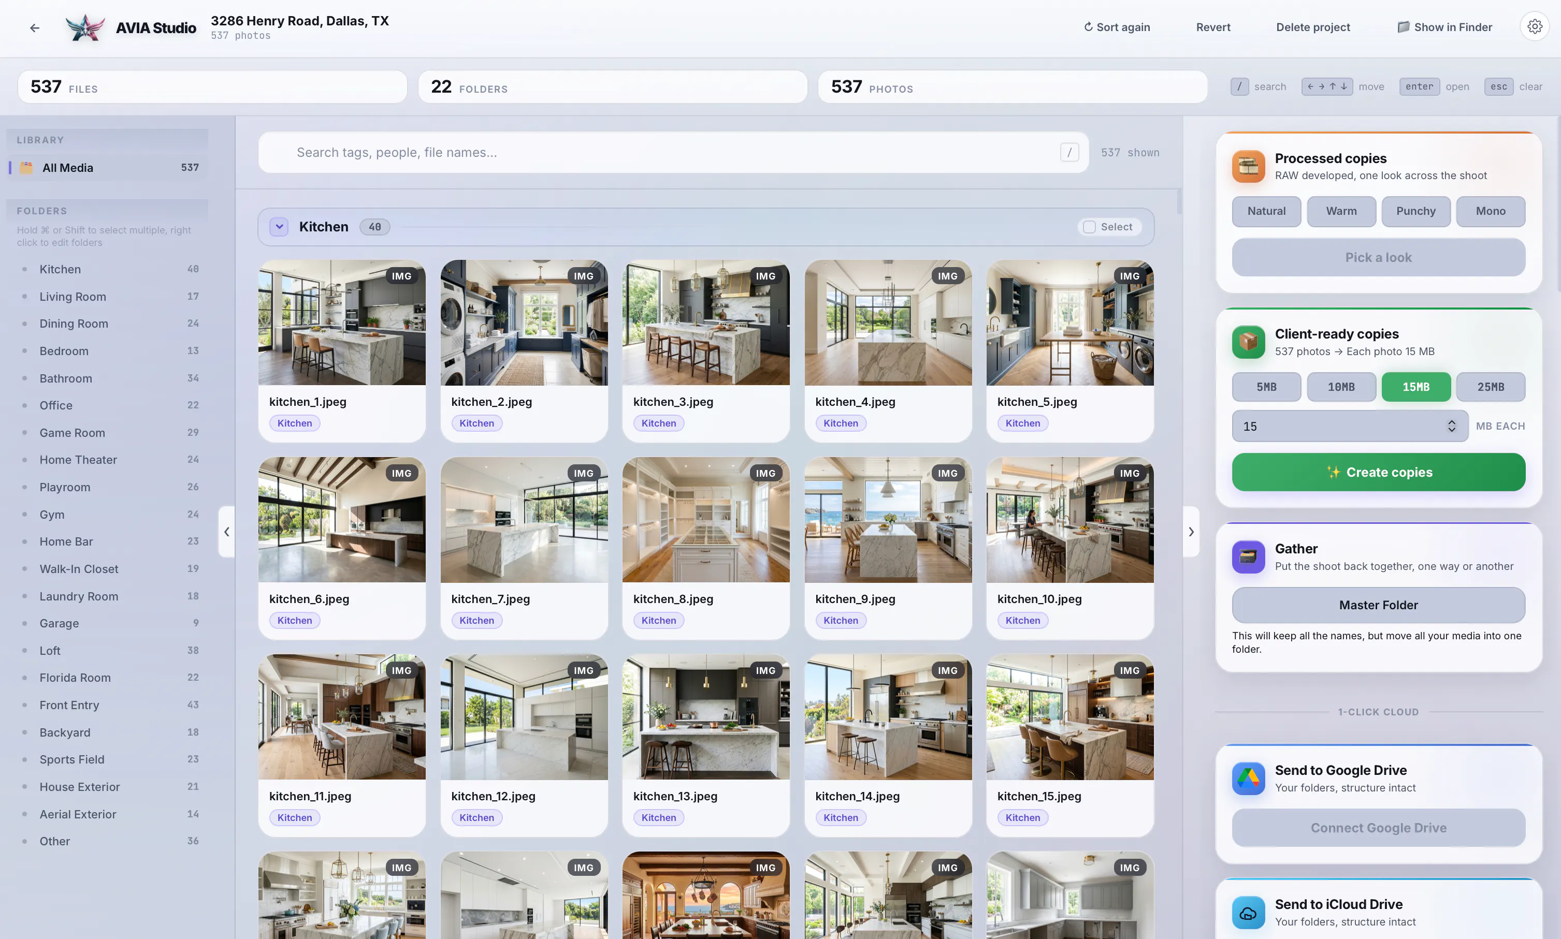Viewport: 1561px width, 939px height.
Task: Collapse the left sidebar with the chevron
Action: (x=227, y=532)
